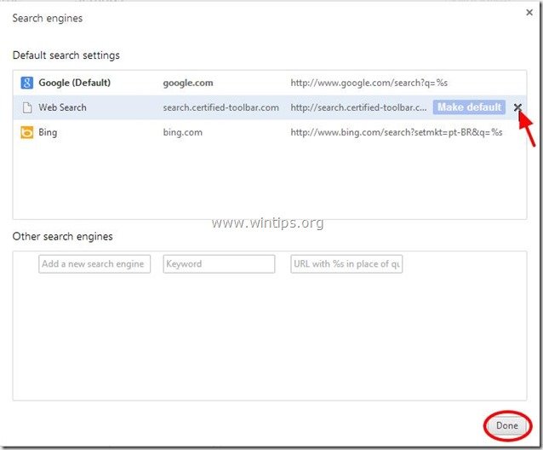The height and width of the screenshot is (450, 543).
Task: Click the google.com keyword cell
Action: coord(188,84)
